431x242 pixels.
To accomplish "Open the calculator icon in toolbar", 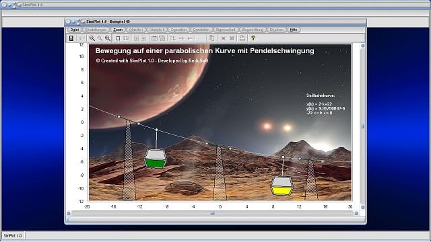I will tap(71, 38).
